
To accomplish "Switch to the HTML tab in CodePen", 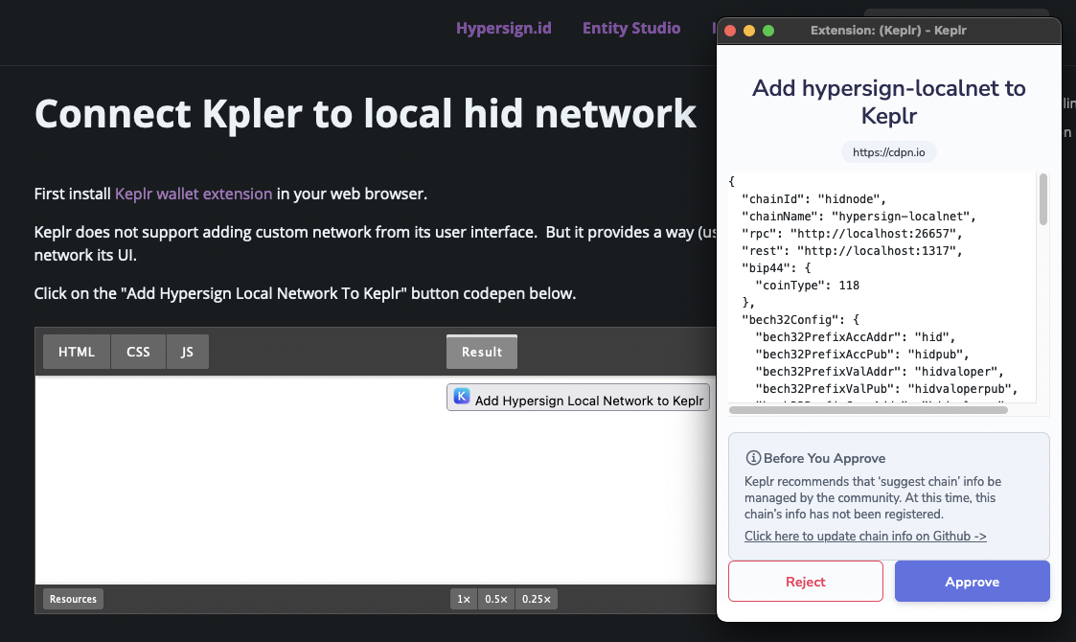I will (x=77, y=352).
